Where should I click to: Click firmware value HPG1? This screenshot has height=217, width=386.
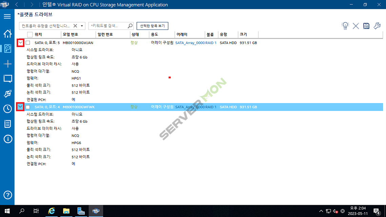click(x=76, y=78)
